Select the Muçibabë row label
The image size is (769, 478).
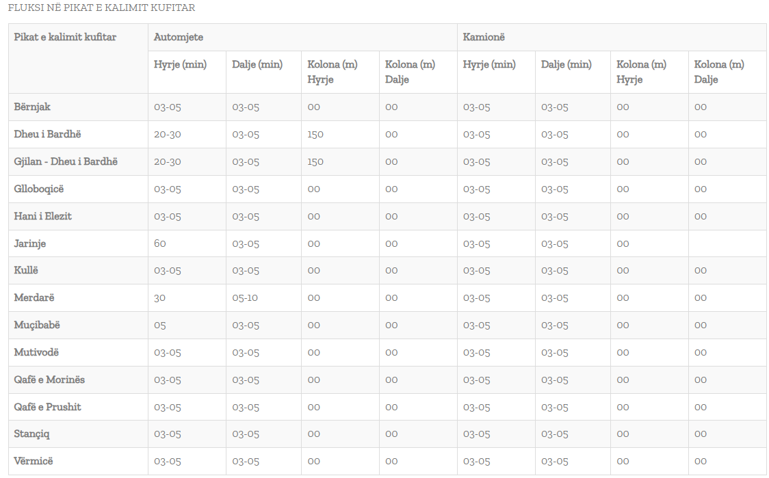[38, 325]
